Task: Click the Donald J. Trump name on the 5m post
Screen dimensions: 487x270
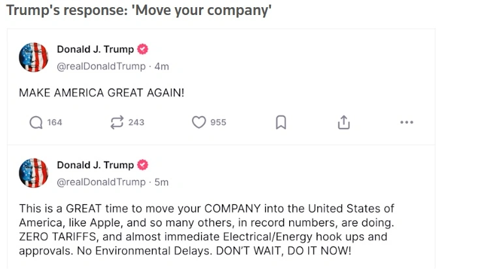Action: (95, 165)
